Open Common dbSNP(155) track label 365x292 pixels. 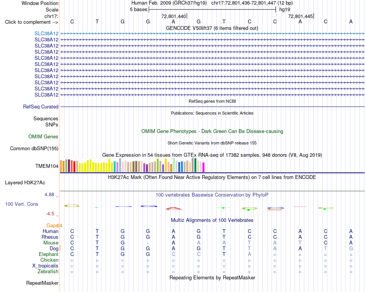(x=34, y=149)
